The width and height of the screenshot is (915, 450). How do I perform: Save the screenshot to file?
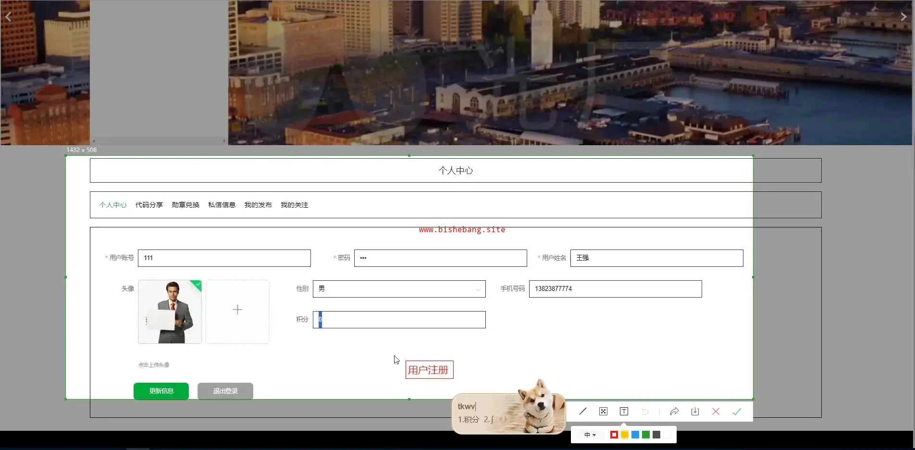tap(695, 412)
